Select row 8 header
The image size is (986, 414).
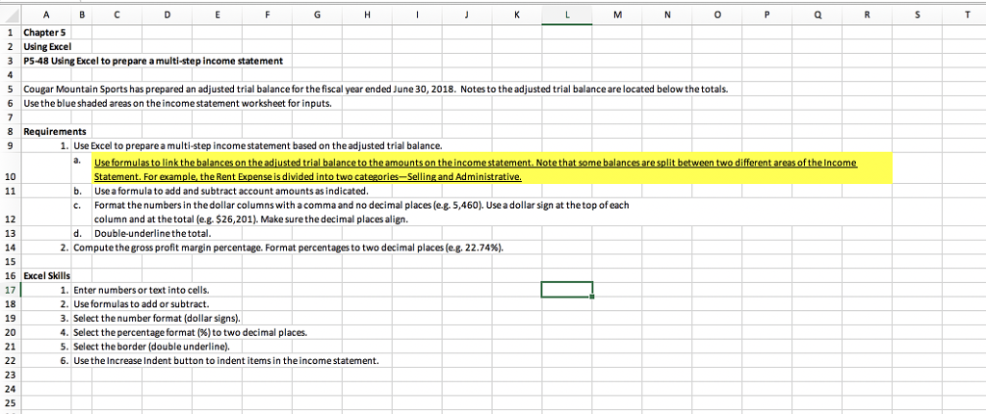pyautogui.click(x=11, y=133)
